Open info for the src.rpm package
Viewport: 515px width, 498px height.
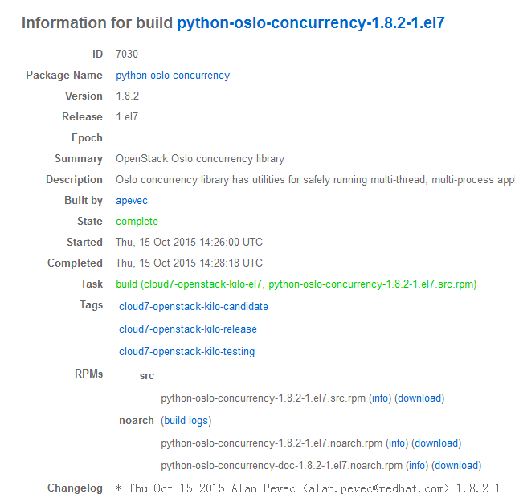coord(380,398)
